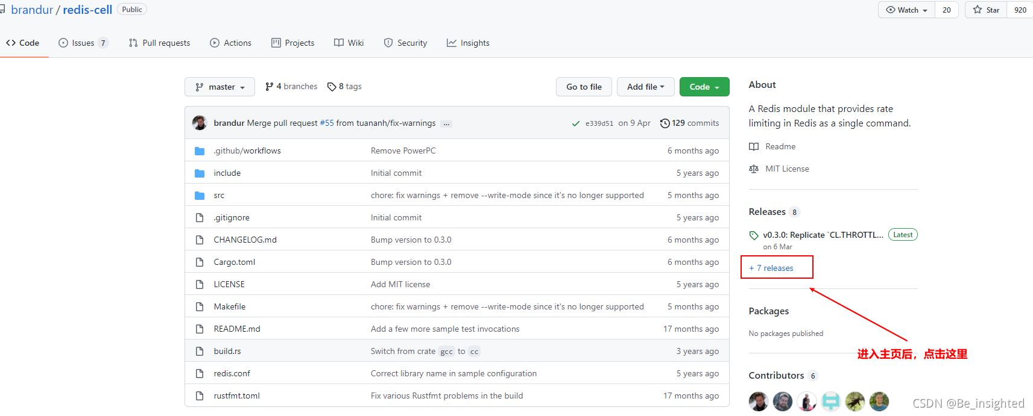1033x416 pixels.
Task: Open the Remove PowerPC commit message
Action: pos(403,151)
